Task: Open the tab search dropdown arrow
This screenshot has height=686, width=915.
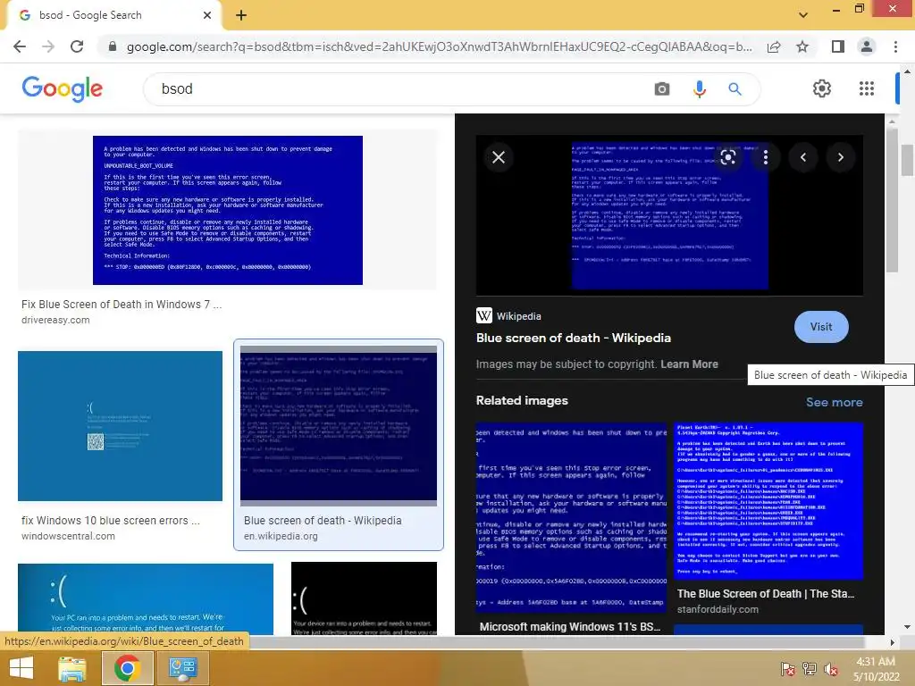Action: tap(803, 15)
